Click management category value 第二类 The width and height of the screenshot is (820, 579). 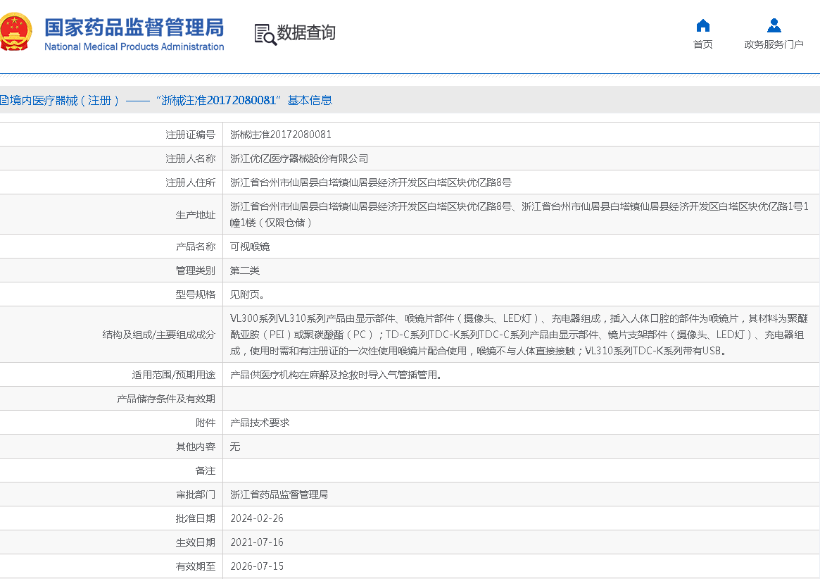pos(245,270)
